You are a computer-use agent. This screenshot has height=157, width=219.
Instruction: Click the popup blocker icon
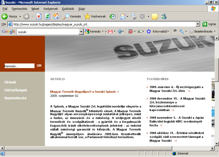(131, 31)
